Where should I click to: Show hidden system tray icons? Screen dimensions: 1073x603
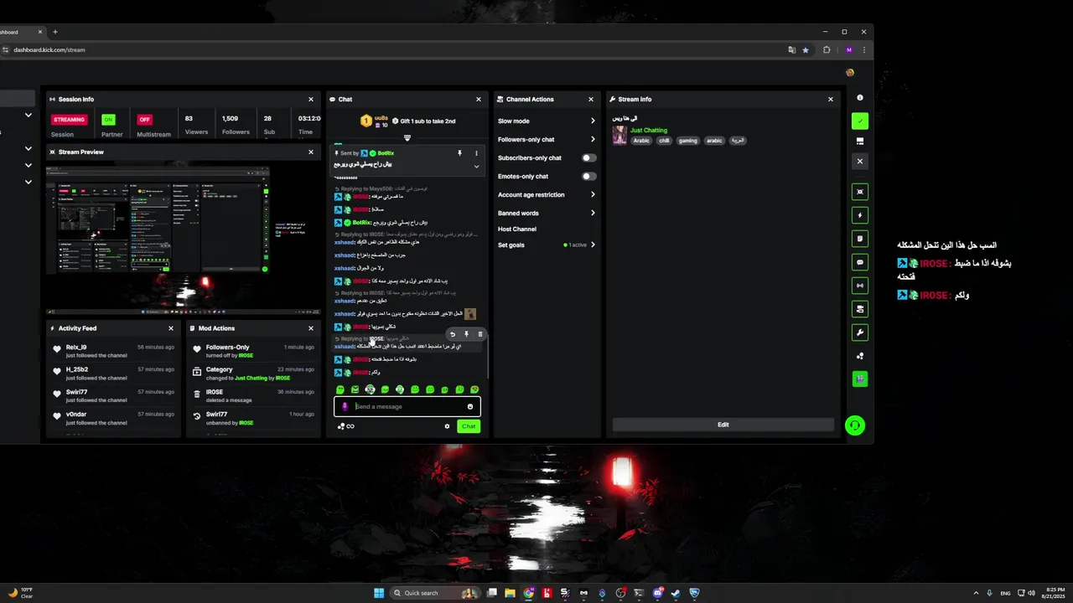click(x=975, y=593)
